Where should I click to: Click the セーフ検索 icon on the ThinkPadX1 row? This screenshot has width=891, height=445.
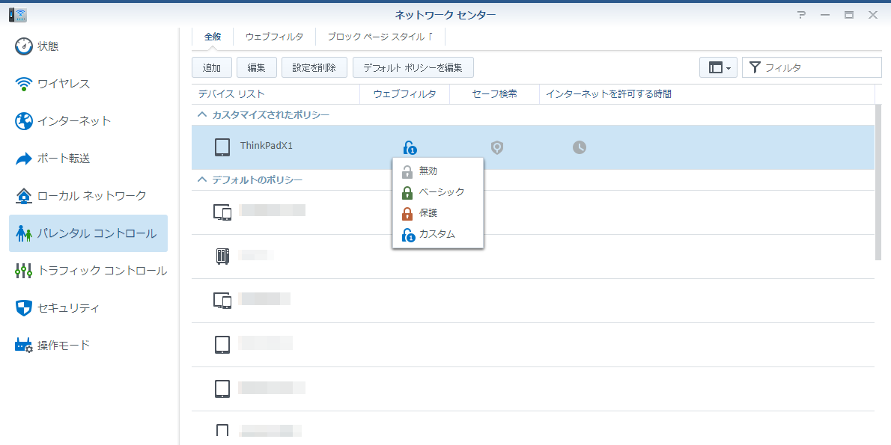click(496, 147)
